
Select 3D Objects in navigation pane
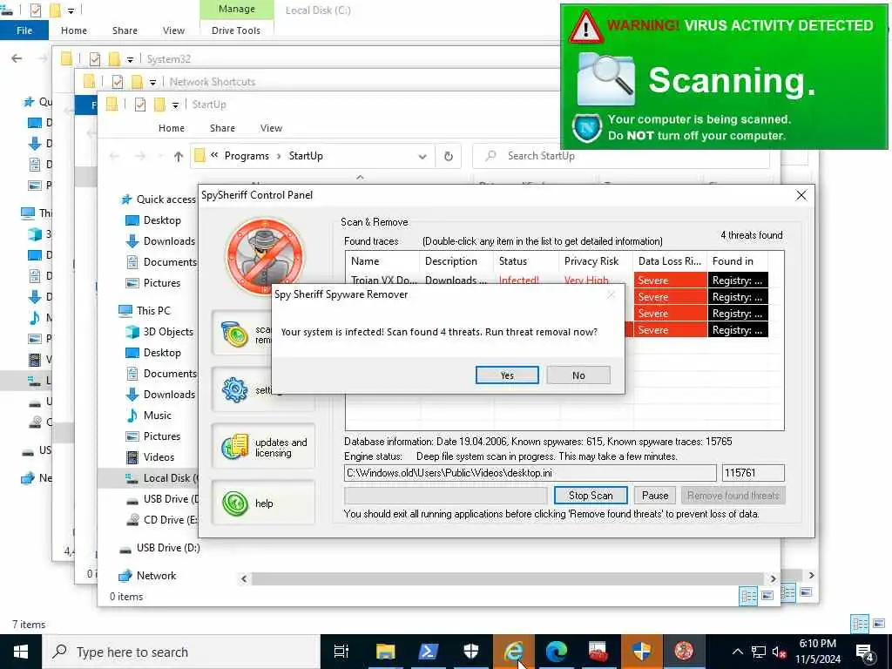coord(159,332)
